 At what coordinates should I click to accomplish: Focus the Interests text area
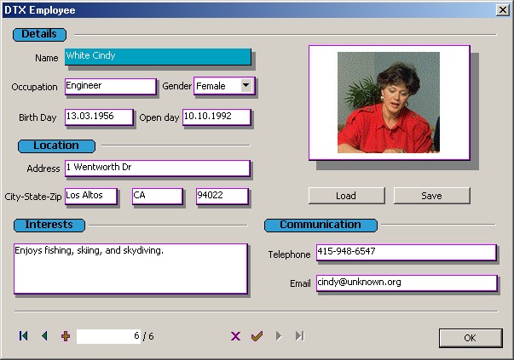[130, 268]
